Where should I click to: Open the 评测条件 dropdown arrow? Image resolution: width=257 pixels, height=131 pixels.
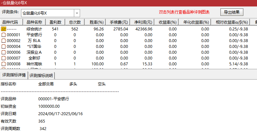(77, 13)
